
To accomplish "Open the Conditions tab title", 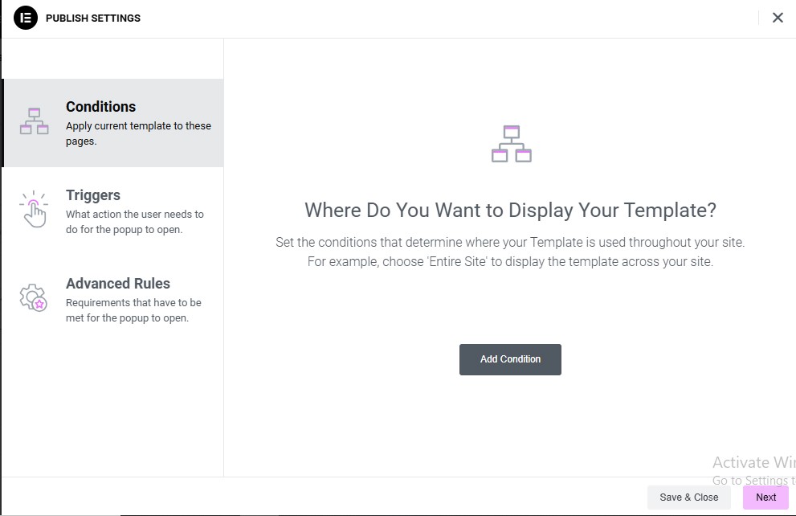I will (101, 107).
